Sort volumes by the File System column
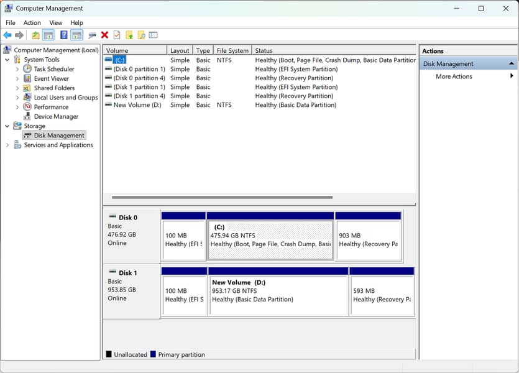Screen dimensions: 519x373 (x=232, y=50)
